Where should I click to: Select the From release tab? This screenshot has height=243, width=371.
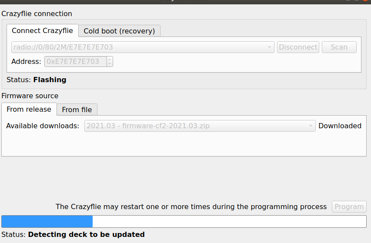[x=29, y=109]
